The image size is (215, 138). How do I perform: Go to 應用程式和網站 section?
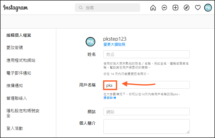click(21, 60)
